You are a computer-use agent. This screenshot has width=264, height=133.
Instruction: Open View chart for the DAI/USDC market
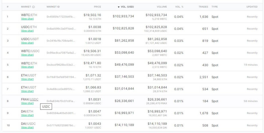[x=27, y=127]
